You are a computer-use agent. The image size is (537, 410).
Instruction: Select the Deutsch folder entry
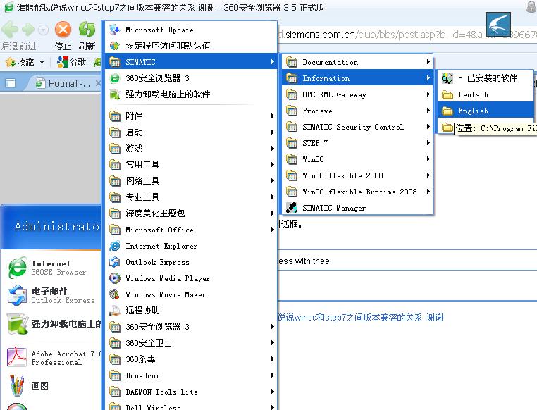486,94
